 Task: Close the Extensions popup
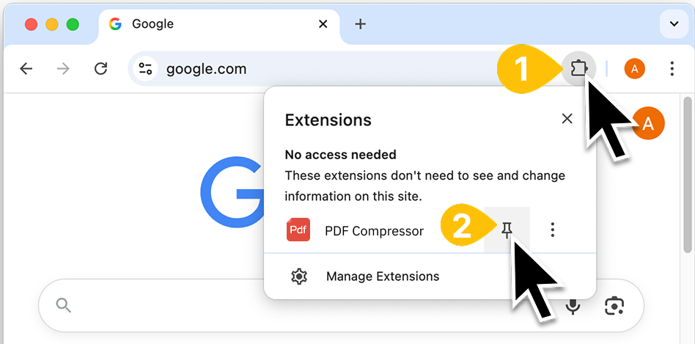(567, 119)
